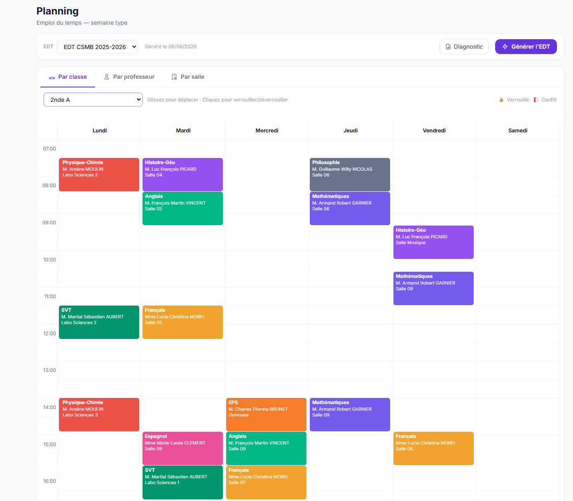Click Thursday's Mathématiques course in Salle 09
The width and height of the screenshot is (573, 501).
350,414
